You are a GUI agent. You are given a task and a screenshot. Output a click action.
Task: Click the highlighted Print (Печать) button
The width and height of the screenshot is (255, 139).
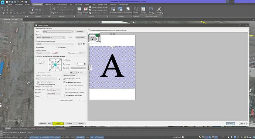click(x=58, y=123)
